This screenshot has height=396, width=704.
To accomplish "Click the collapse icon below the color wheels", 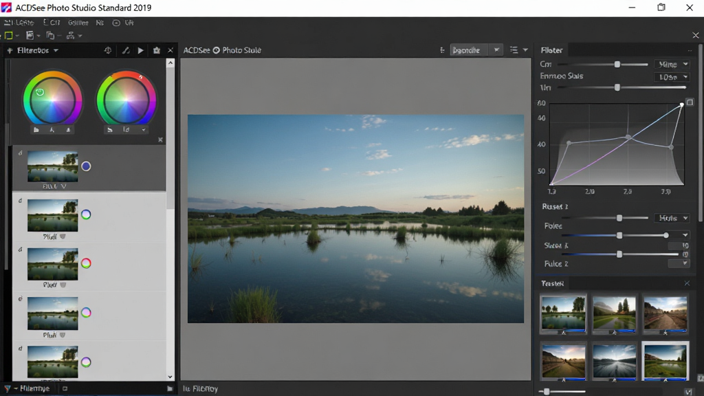I will click(160, 140).
